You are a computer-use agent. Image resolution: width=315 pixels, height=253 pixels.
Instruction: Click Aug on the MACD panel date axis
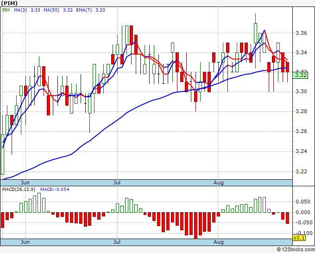click(218, 242)
